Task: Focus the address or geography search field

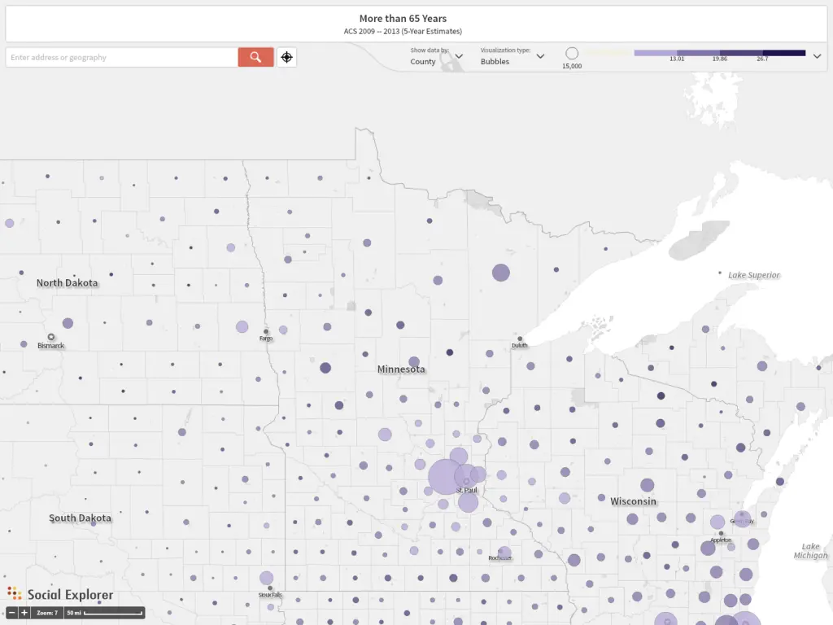Action: pos(122,57)
